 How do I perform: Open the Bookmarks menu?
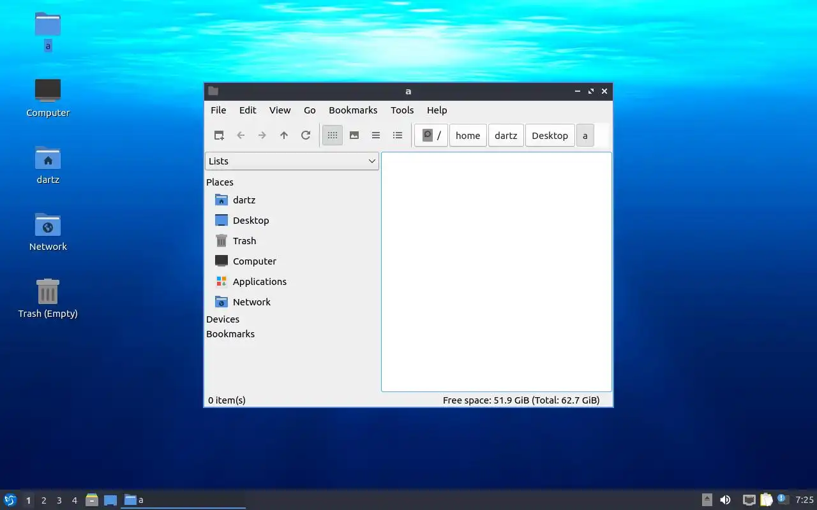[353, 110]
